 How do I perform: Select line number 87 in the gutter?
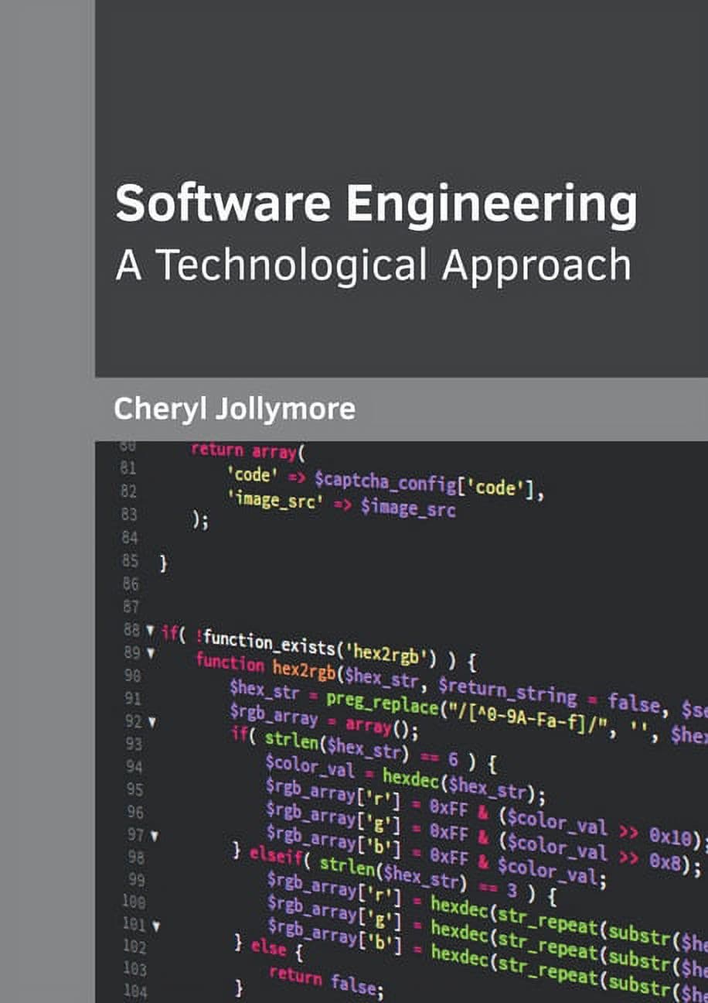130,606
